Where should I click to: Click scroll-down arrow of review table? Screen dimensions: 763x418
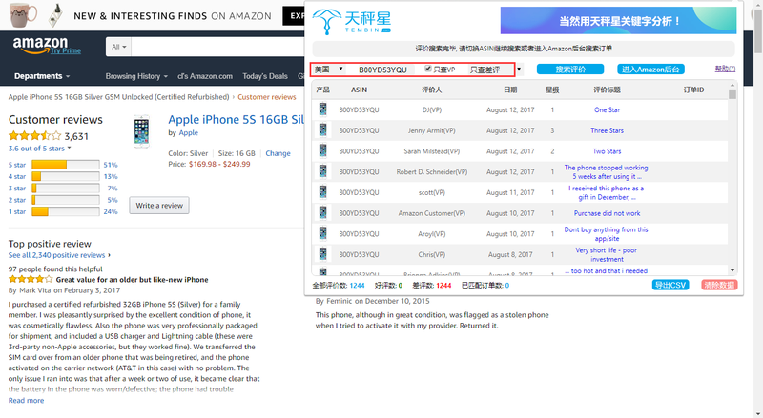[732, 270]
